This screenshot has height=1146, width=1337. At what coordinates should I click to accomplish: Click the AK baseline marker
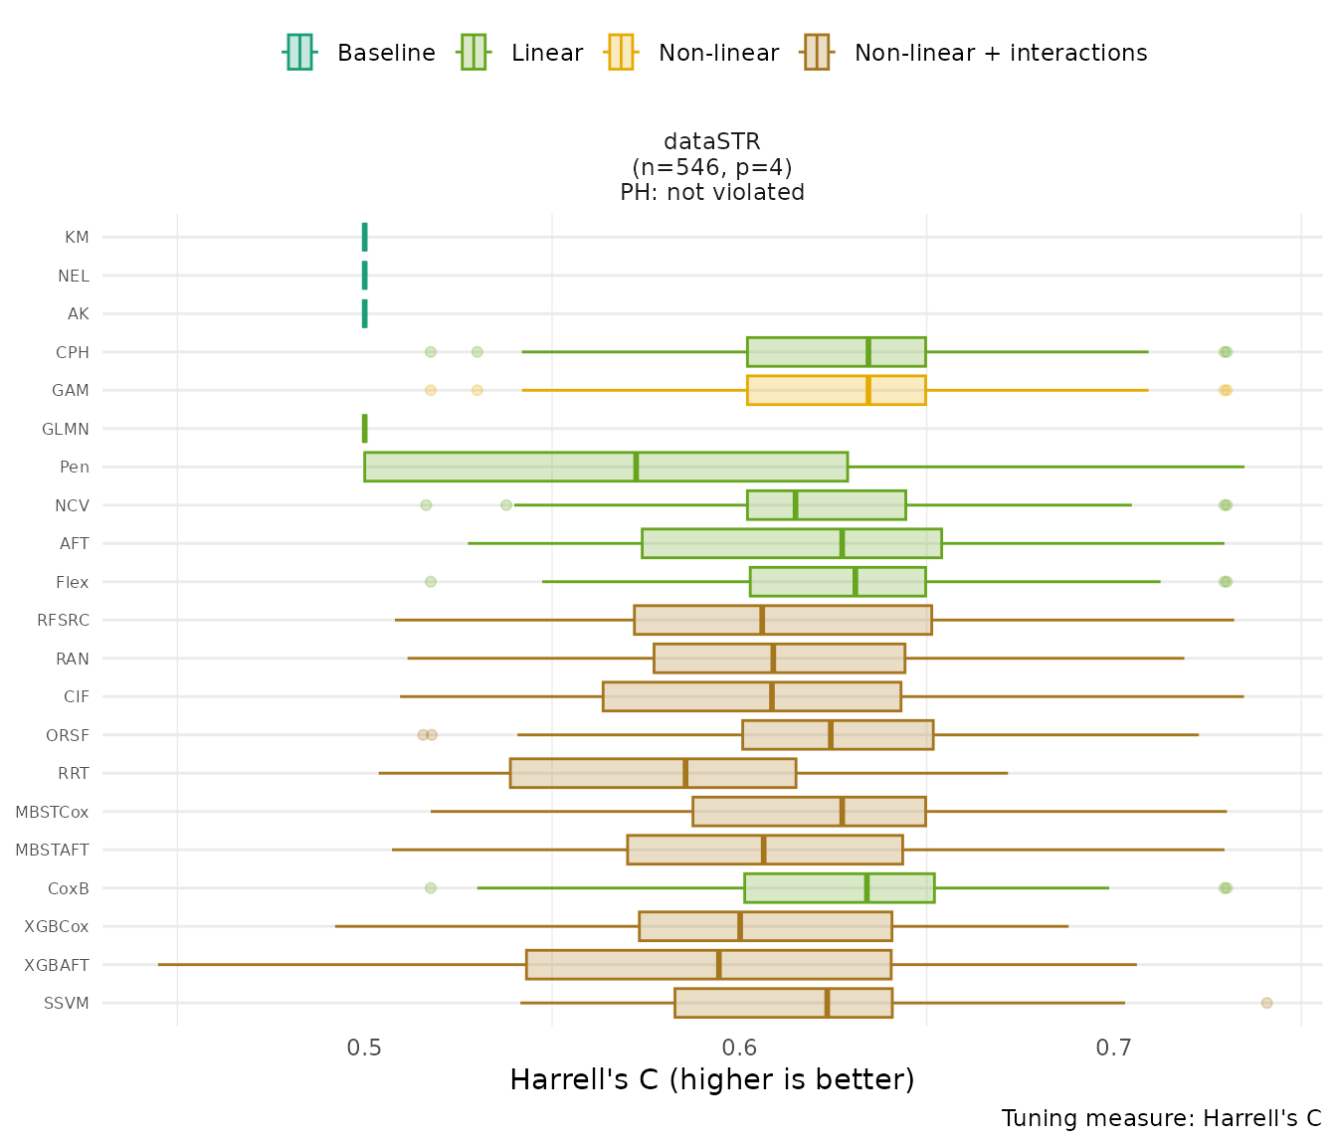(365, 314)
